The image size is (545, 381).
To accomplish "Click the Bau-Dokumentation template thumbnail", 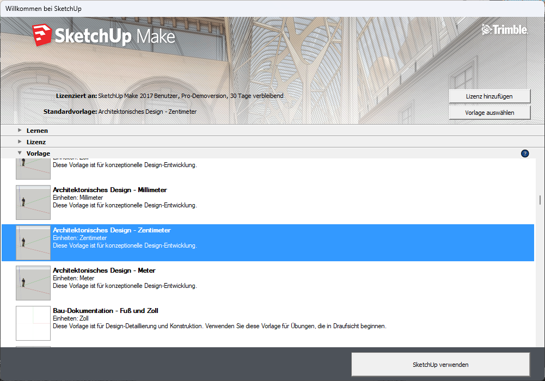I will pyautogui.click(x=33, y=324).
